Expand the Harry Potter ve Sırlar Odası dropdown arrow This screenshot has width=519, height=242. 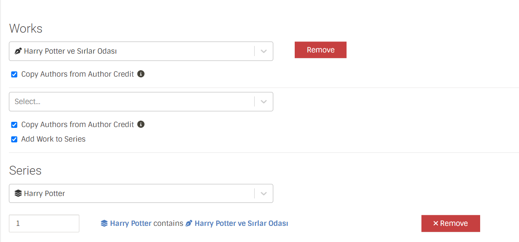coord(264,51)
